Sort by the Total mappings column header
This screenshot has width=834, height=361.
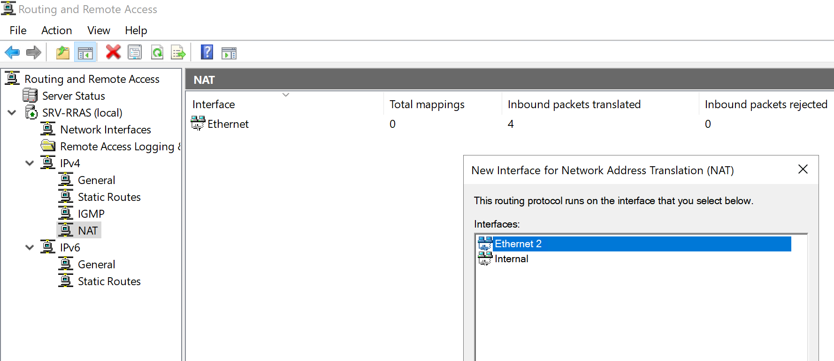click(427, 104)
